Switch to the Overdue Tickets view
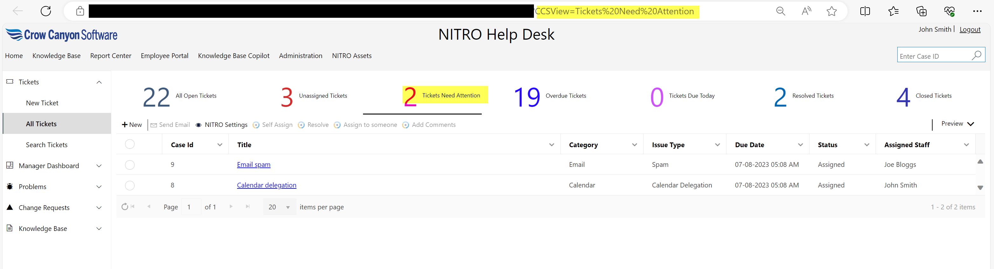The height and width of the screenshot is (269, 994). coord(550,96)
